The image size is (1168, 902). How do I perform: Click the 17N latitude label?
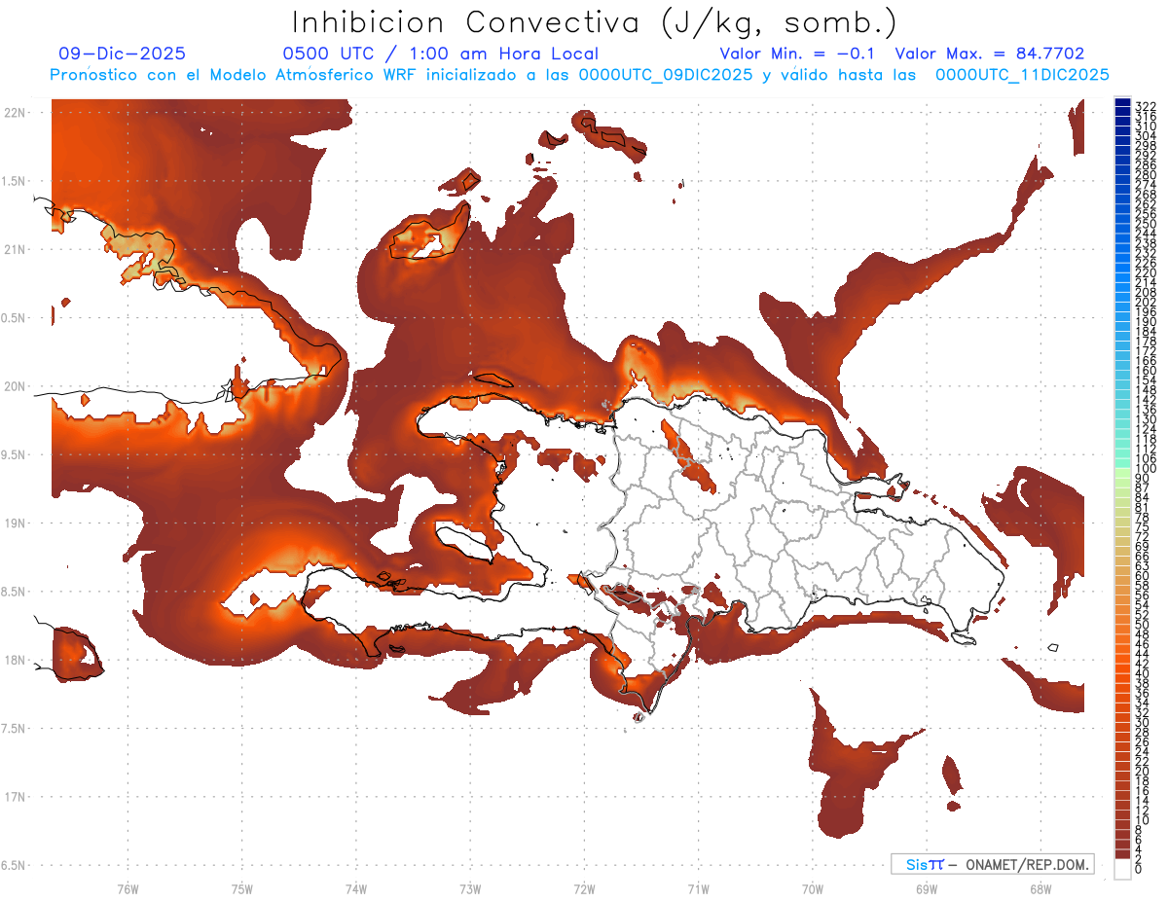(15, 797)
